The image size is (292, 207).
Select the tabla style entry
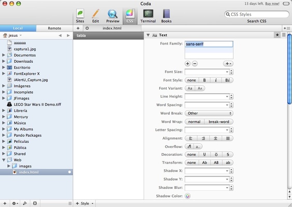[108, 36]
